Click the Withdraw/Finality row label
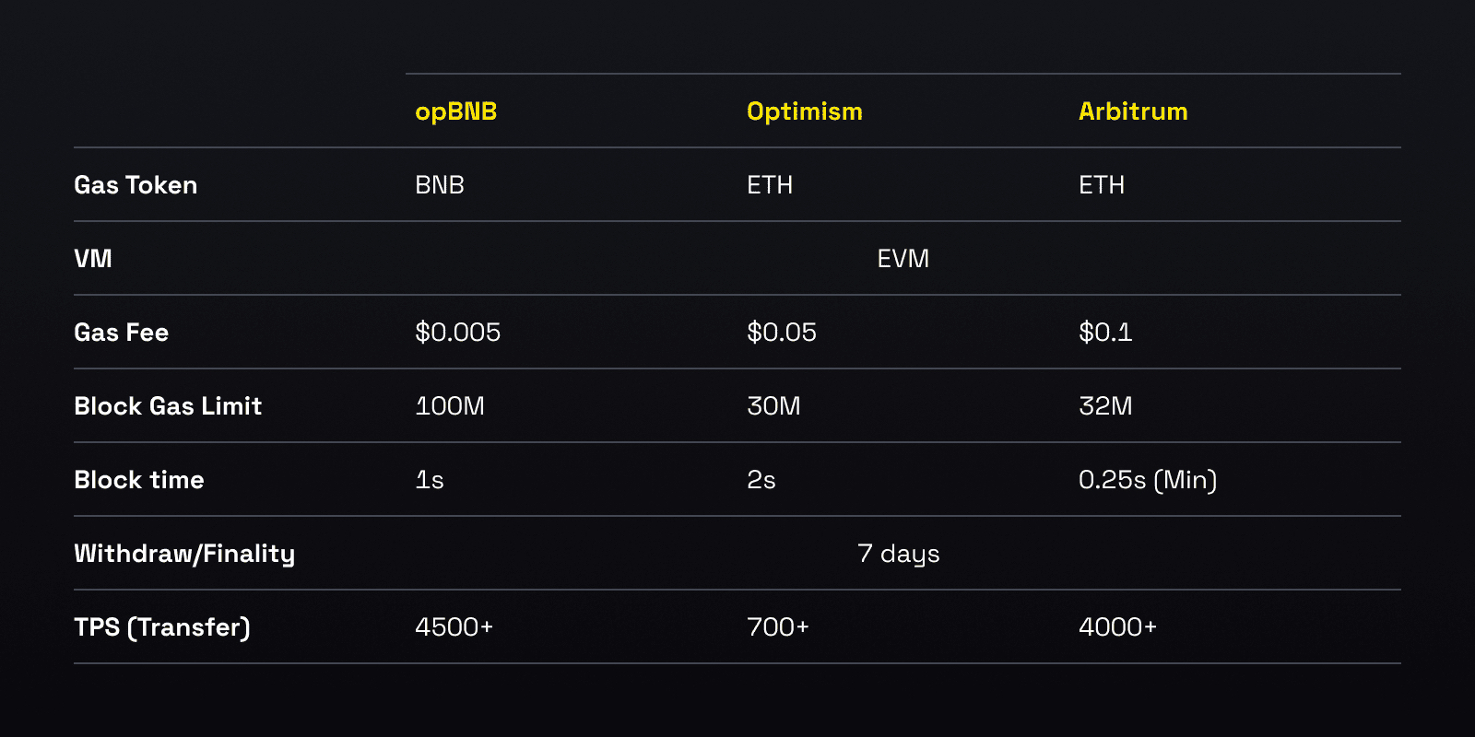The width and height of the screenshot is (1475, 737). pyautogui.click(x=184, y=554)
